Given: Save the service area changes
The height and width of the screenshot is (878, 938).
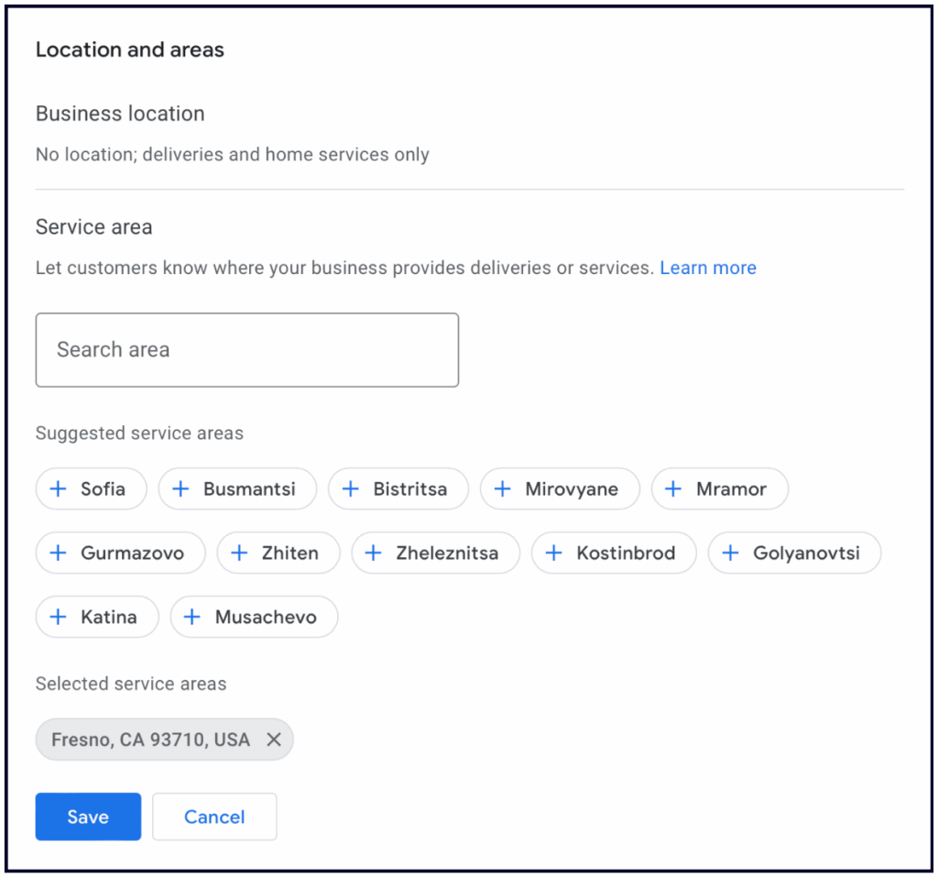Looking at the screenshot, I should click(88, 817).
